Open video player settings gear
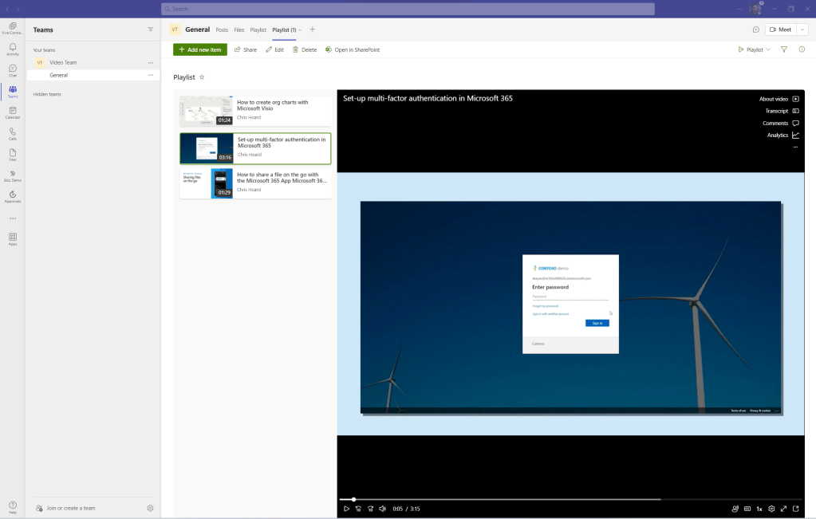This screenshot has height=519, width=816. pos(771,509)
